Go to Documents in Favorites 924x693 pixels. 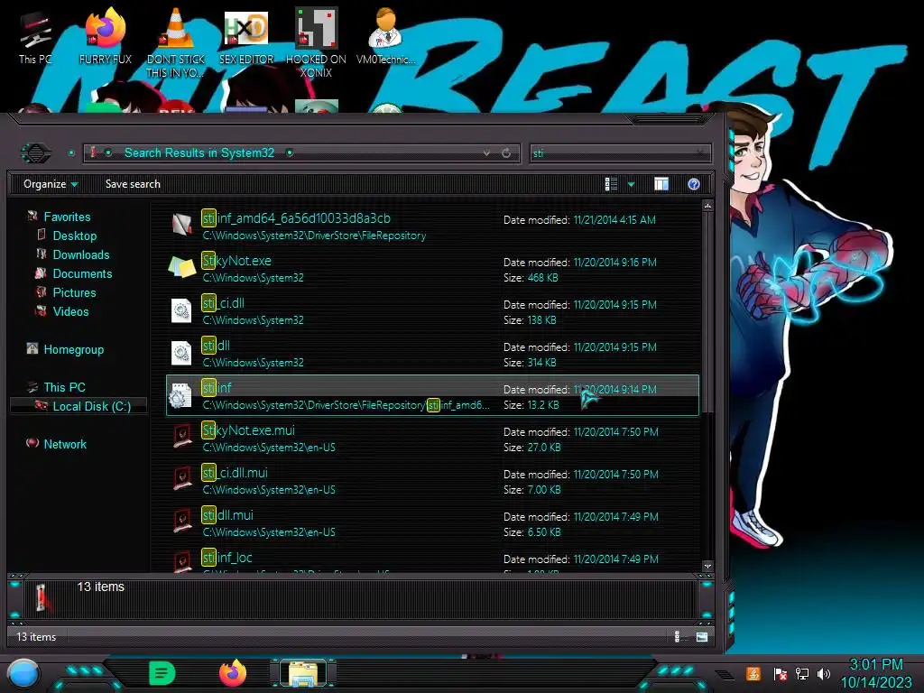pos(82,273)
